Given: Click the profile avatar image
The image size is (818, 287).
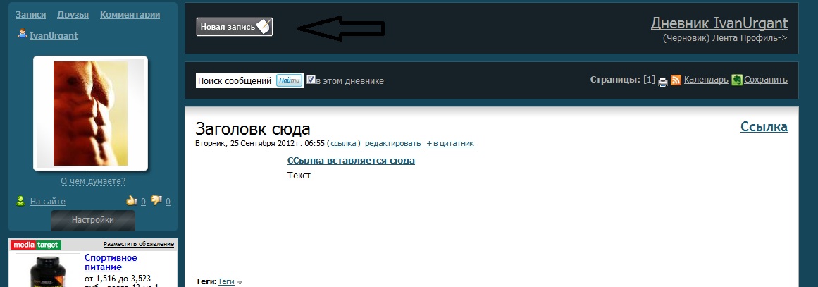Looking at the screenshot, I should click(x=90, y=114).
